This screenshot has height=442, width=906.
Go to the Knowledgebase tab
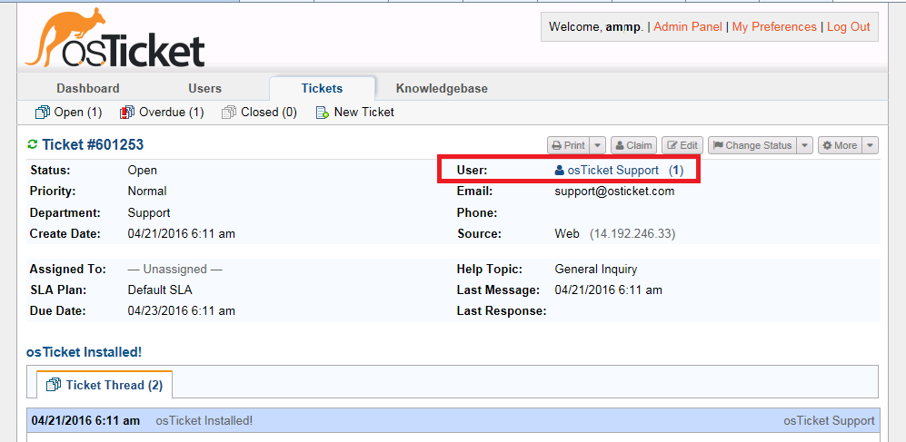pos(442,88)
